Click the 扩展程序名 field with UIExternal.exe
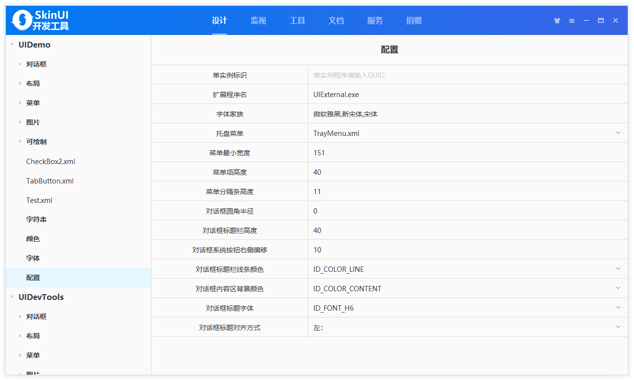Screen dimensions: 634x381 (x=468, y=94)
